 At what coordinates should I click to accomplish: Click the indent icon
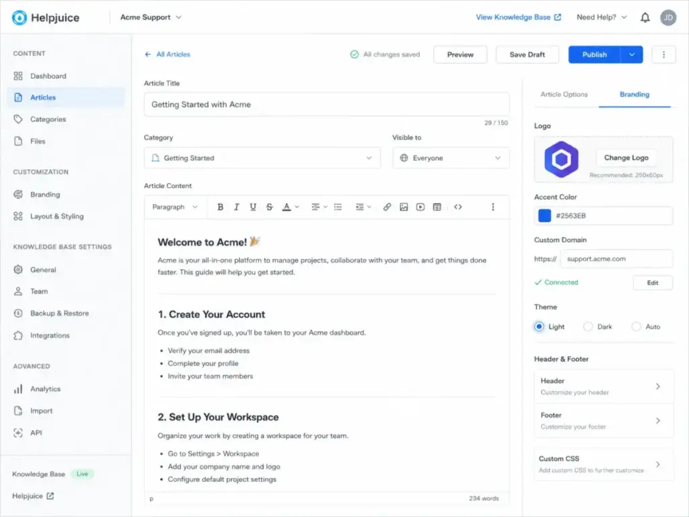tap(359, 207)
